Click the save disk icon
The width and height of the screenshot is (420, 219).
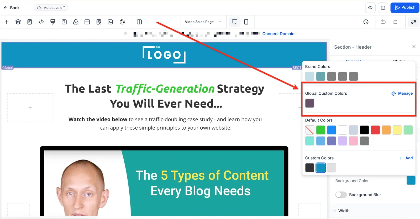pyautogui.click(x=383, y=8)
